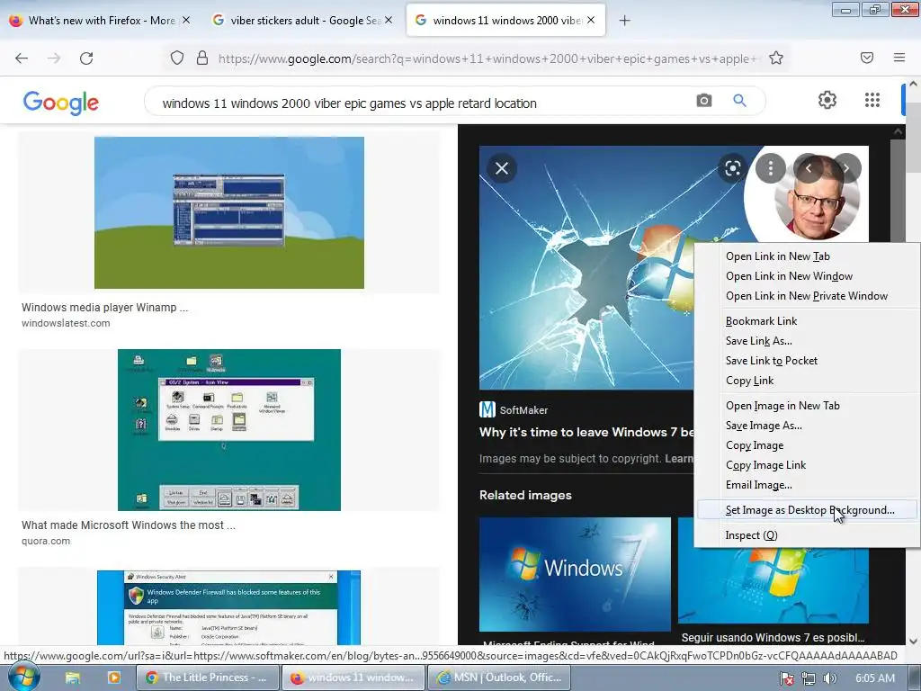Choose Email Image… entry
Viewport: 921px width, 691px height.
807,485
